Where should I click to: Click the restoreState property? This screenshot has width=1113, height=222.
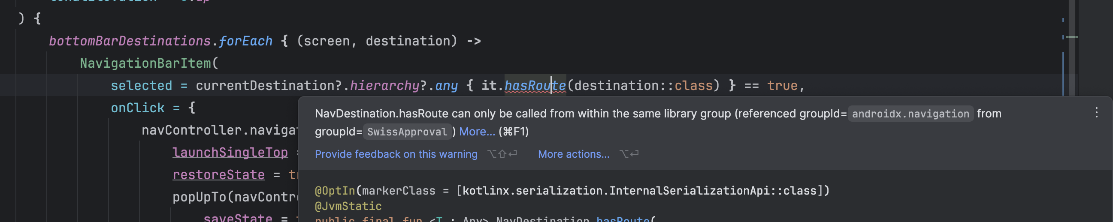pos(218,175)
